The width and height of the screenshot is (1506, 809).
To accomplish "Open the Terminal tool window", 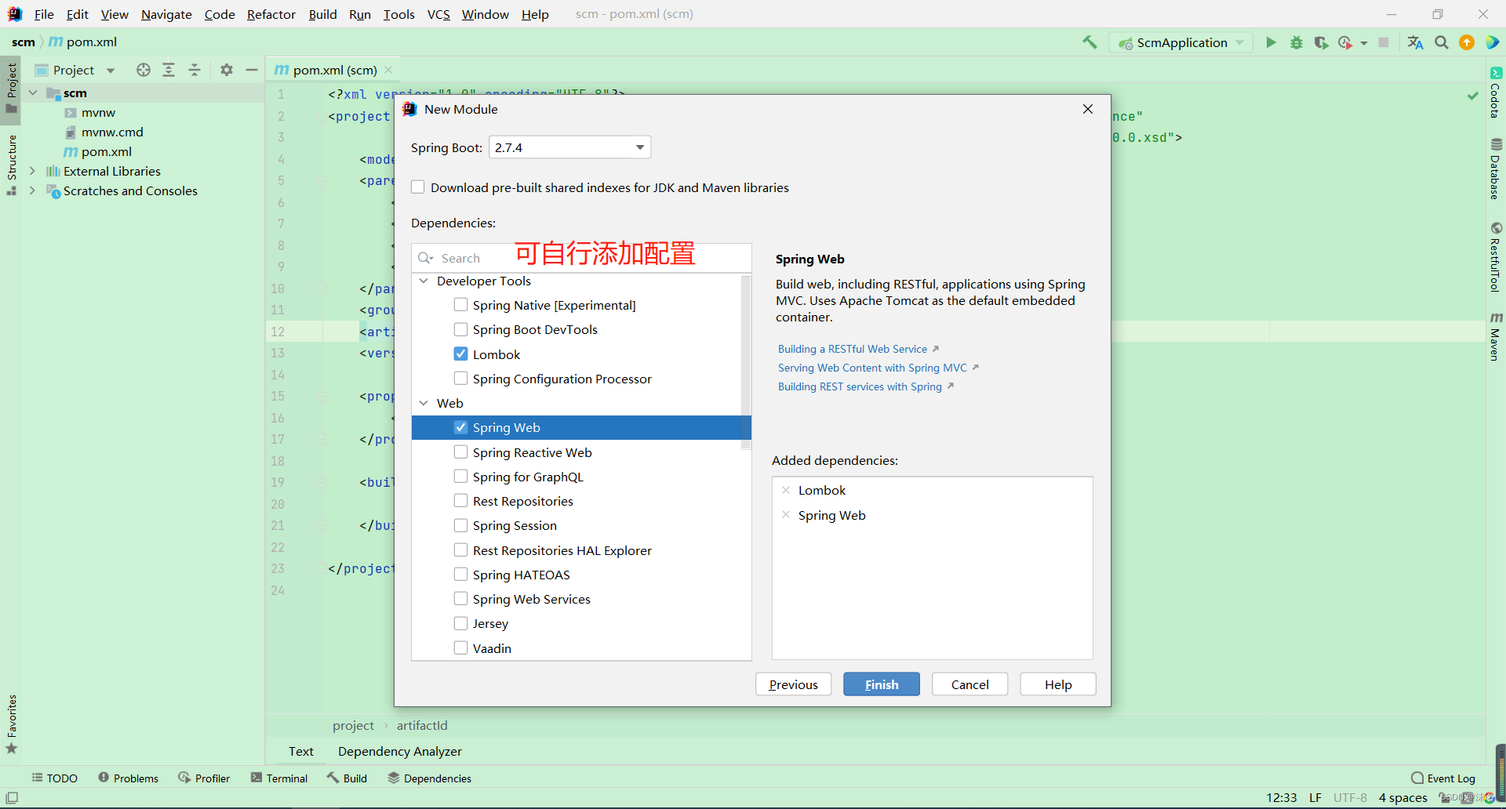I will 279,778.
